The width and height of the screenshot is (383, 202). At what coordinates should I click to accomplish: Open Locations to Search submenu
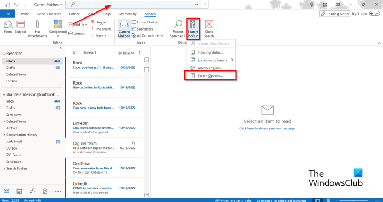pyautogui.click(x=212, y=60)
